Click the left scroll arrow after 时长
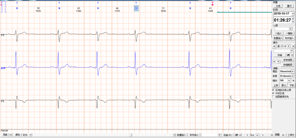 coord(30,135)
